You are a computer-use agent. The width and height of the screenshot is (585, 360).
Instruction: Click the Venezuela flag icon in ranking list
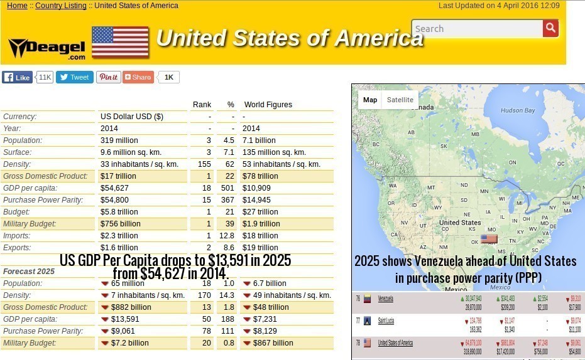(x=367, y=299)
